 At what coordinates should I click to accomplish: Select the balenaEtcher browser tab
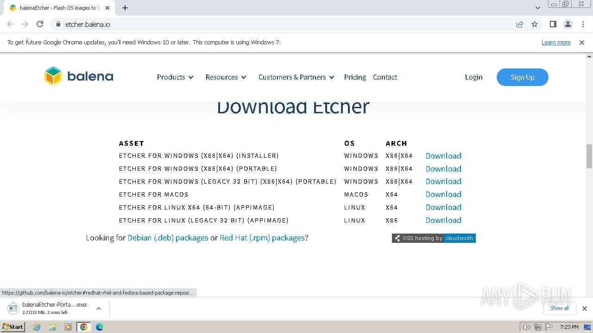point(60,8)
